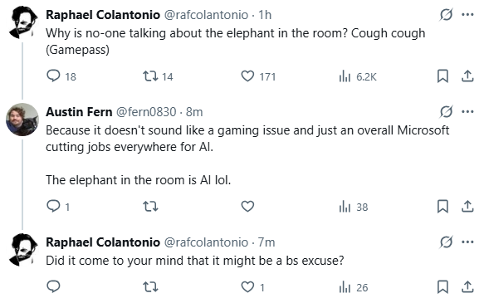
Task: Open Austin Fern's profile photo
Action: point(22,120)
